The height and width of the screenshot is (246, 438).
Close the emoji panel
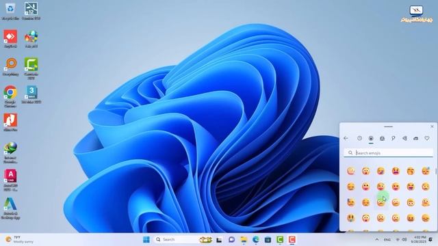click(432, 126)
